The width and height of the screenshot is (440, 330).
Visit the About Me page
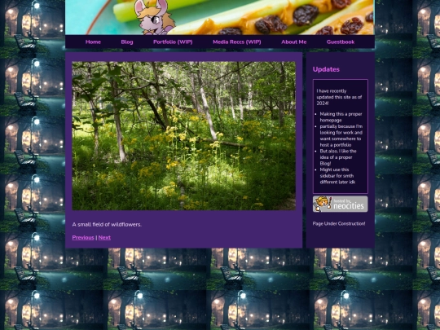[293, 42]
